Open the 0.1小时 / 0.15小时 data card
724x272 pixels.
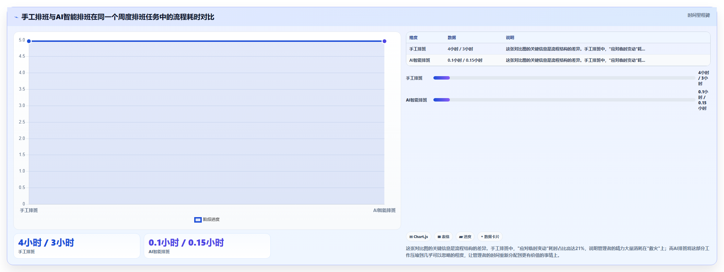coord(207,246)
